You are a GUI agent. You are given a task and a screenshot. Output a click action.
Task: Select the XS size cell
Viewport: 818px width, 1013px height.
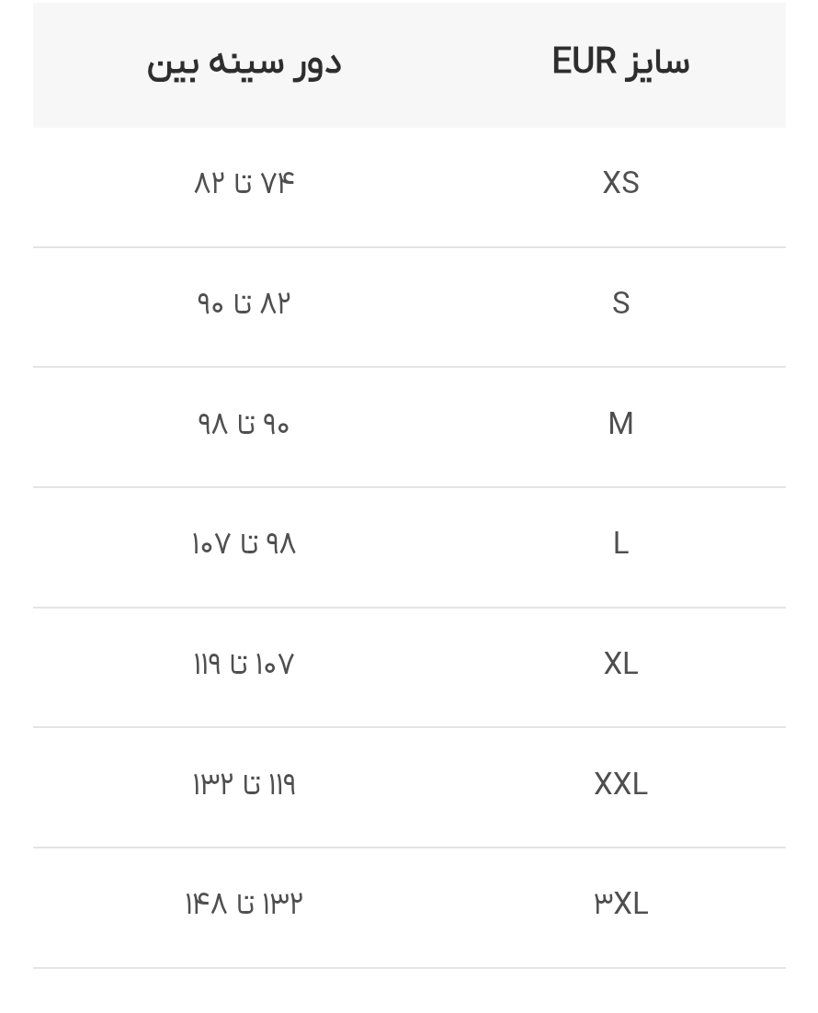[620, 183]
